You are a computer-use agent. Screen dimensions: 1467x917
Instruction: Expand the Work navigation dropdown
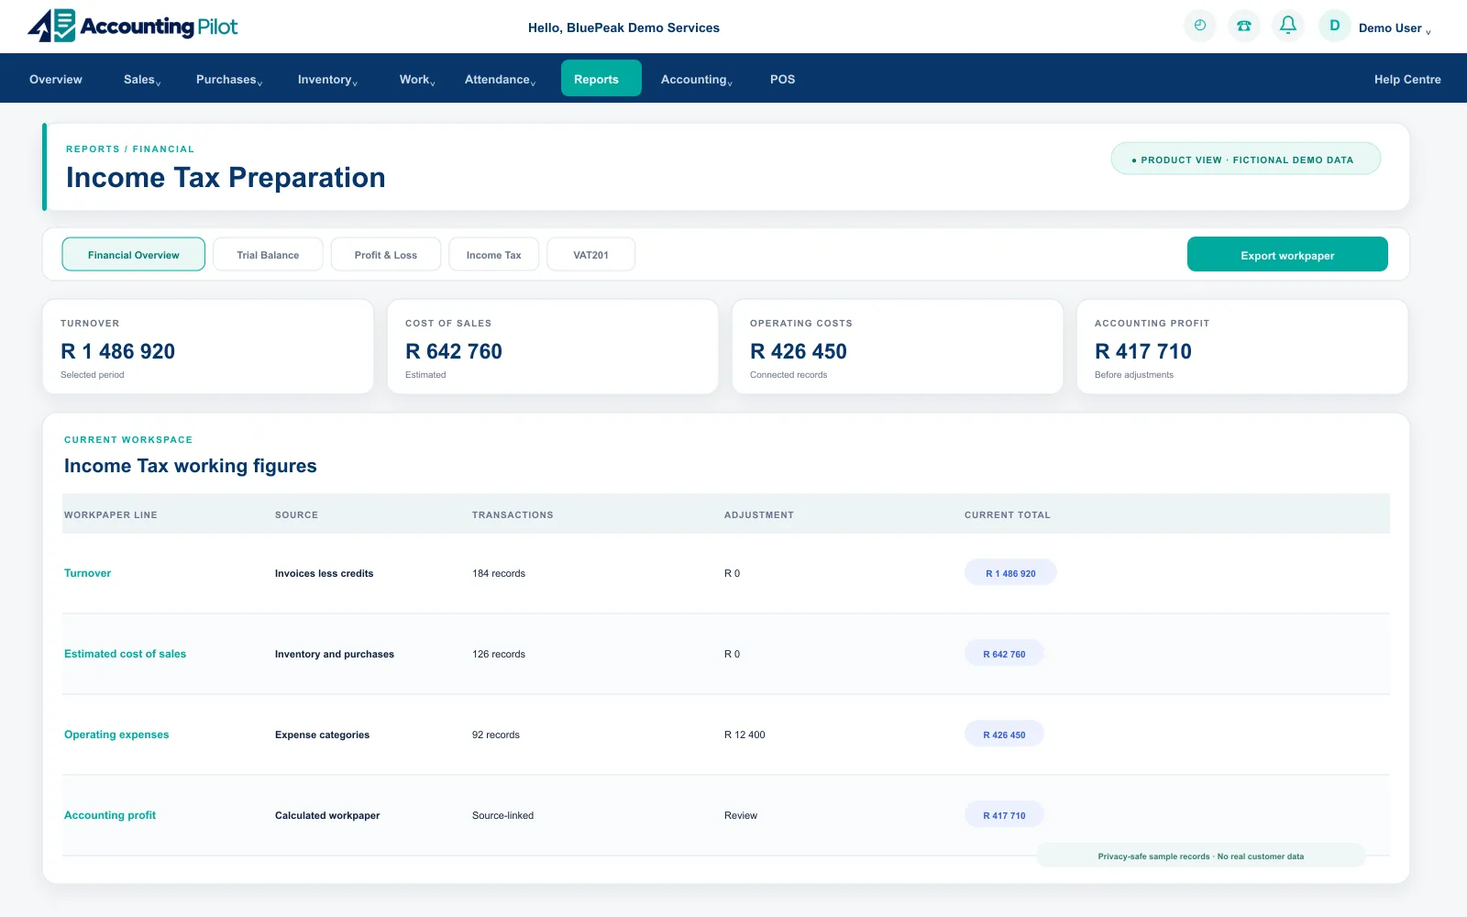pos(417,80)
